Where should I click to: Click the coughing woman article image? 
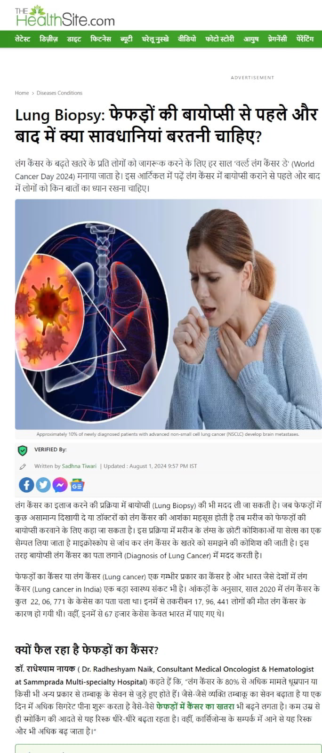169,314
